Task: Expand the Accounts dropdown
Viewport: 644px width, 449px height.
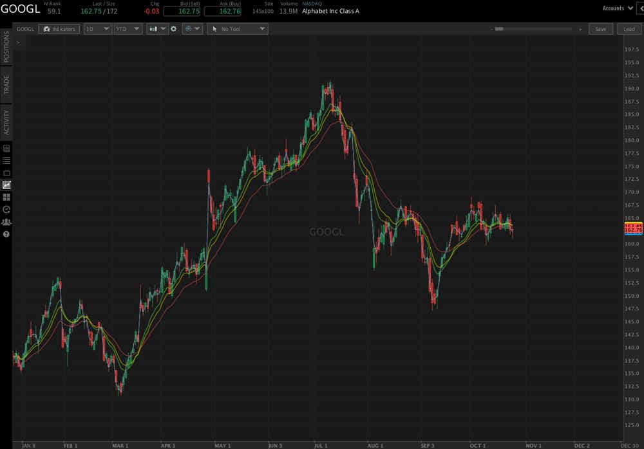Action: pos(618,8)
